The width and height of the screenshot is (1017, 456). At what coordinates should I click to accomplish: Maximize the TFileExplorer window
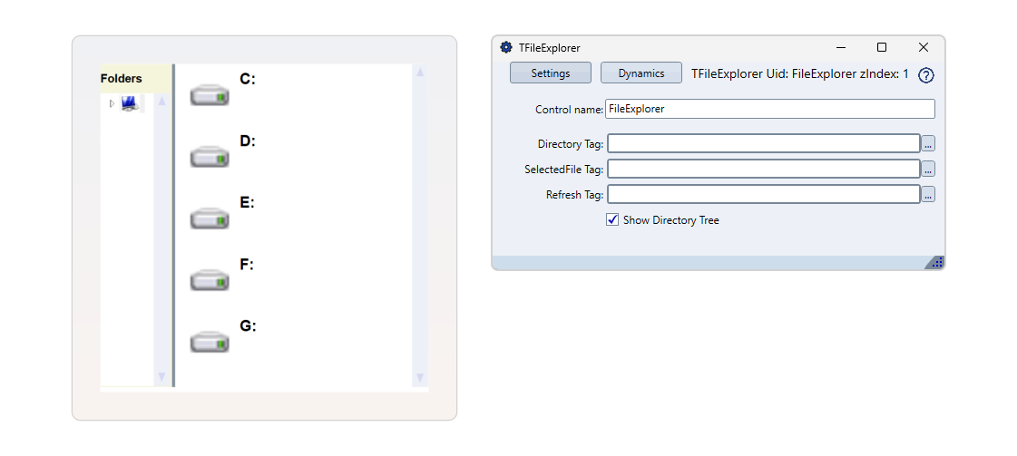tap(881, 47)
